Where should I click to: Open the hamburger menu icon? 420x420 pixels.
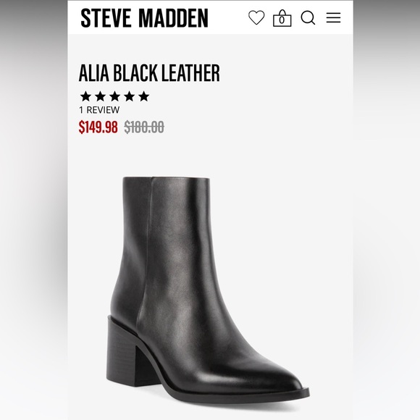pos(333,17)
